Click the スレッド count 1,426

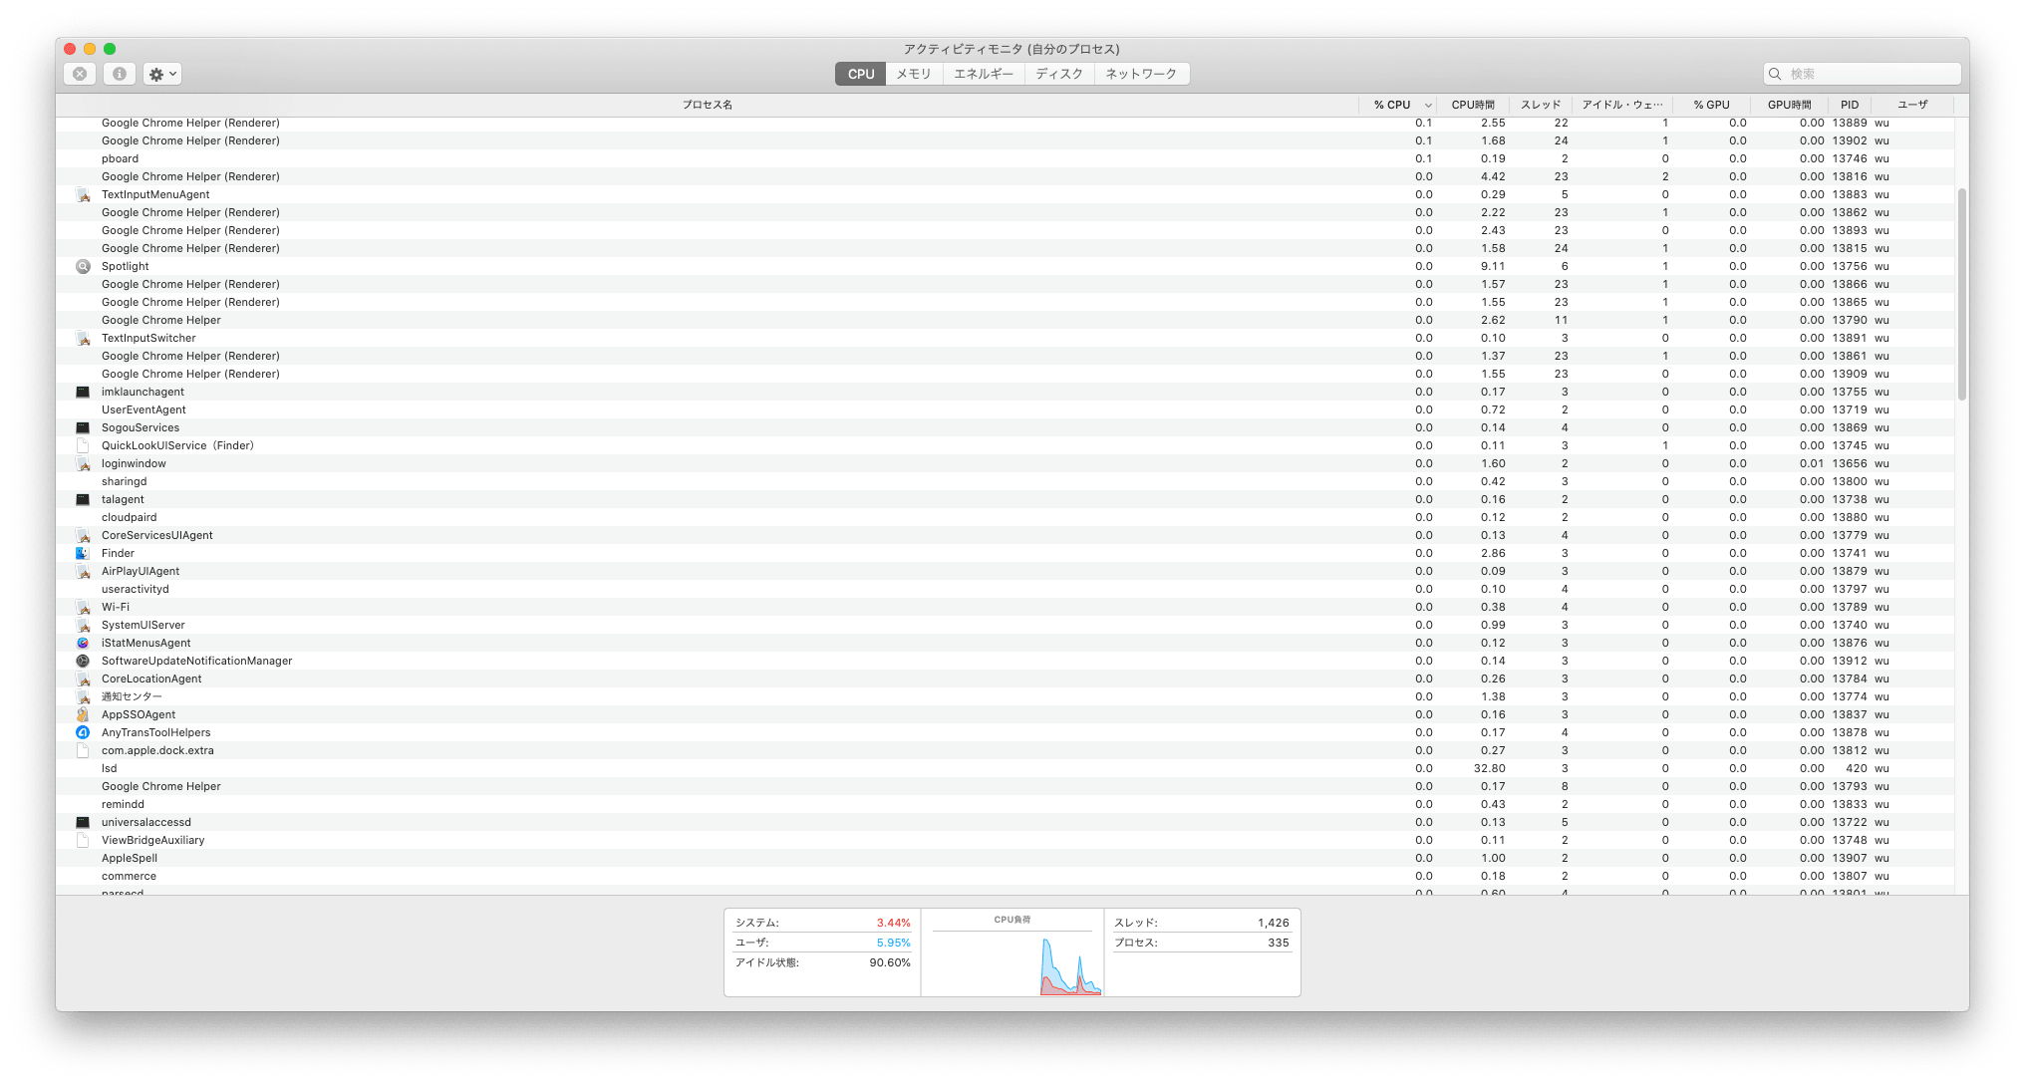[1273, 923]
